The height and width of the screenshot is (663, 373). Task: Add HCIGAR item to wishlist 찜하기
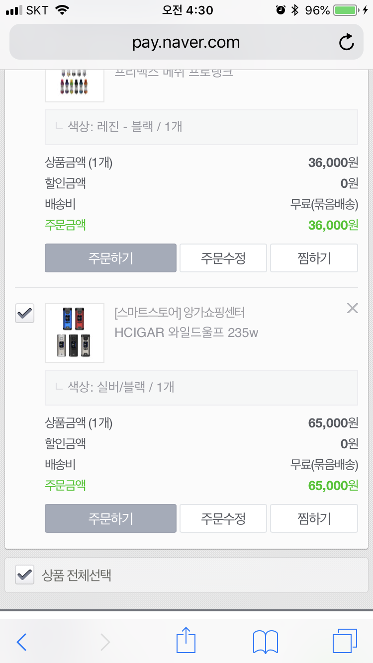pyautogui.click(x=314, y=518)
